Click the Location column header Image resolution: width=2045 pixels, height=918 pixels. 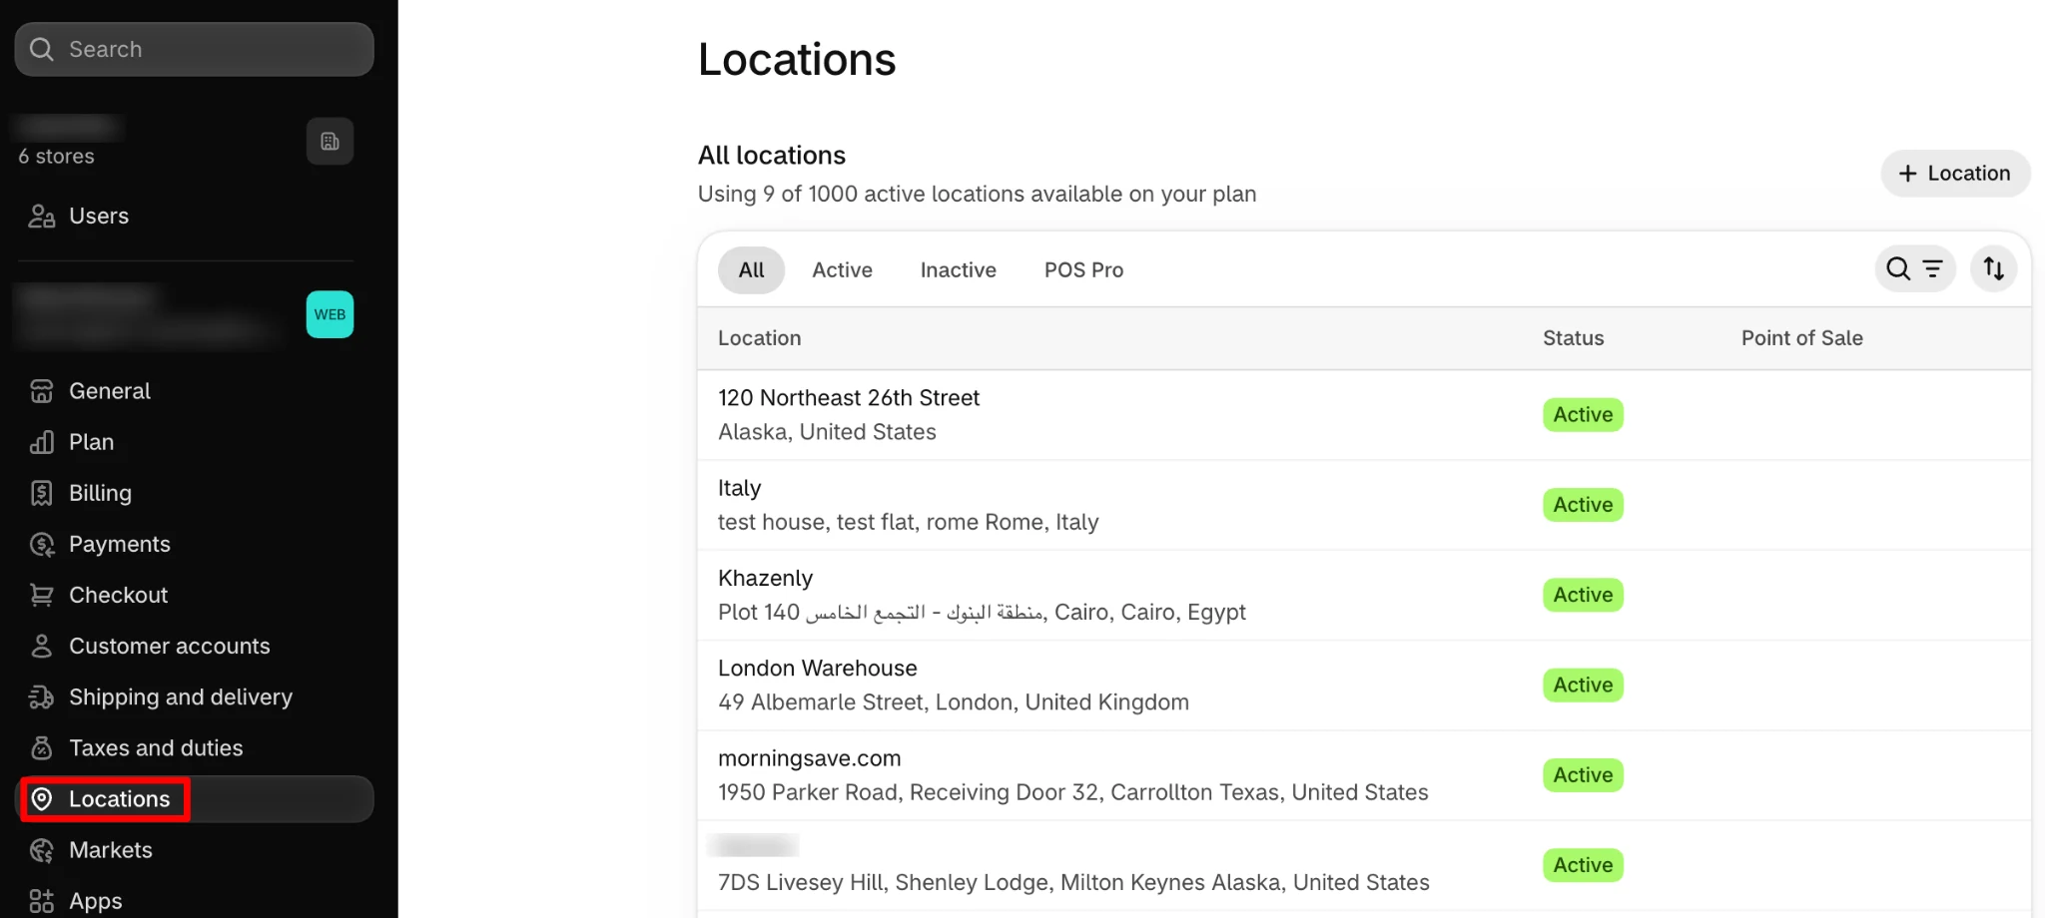coord(759,338)
